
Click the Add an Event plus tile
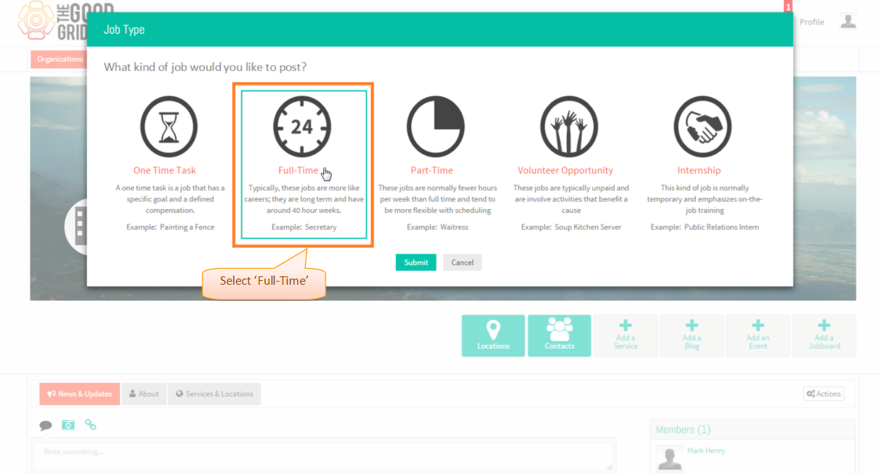(x=758, y=335)
